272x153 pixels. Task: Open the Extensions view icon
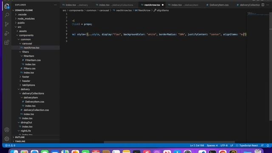pos(7,42)
